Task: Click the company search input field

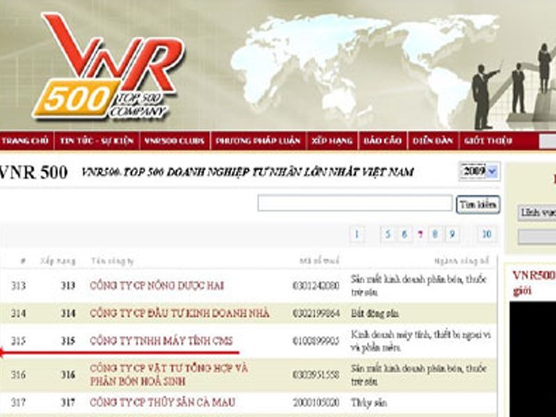Action: [355, 203]
